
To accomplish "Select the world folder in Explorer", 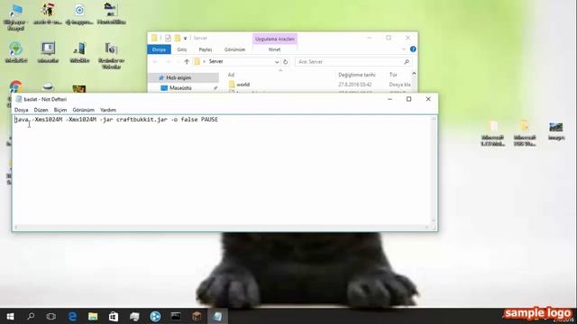I will point(243,85).
